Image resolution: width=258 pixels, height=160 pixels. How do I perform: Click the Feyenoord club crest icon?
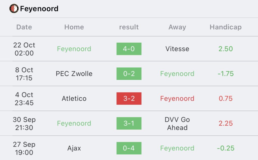[x=14, y=9]
